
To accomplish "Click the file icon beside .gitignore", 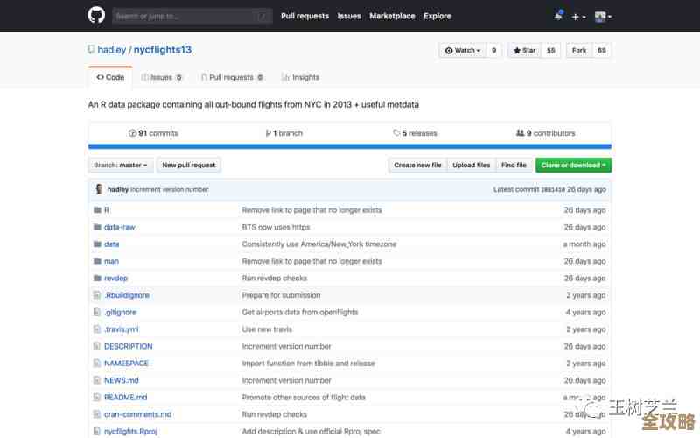I will (97, 312).
